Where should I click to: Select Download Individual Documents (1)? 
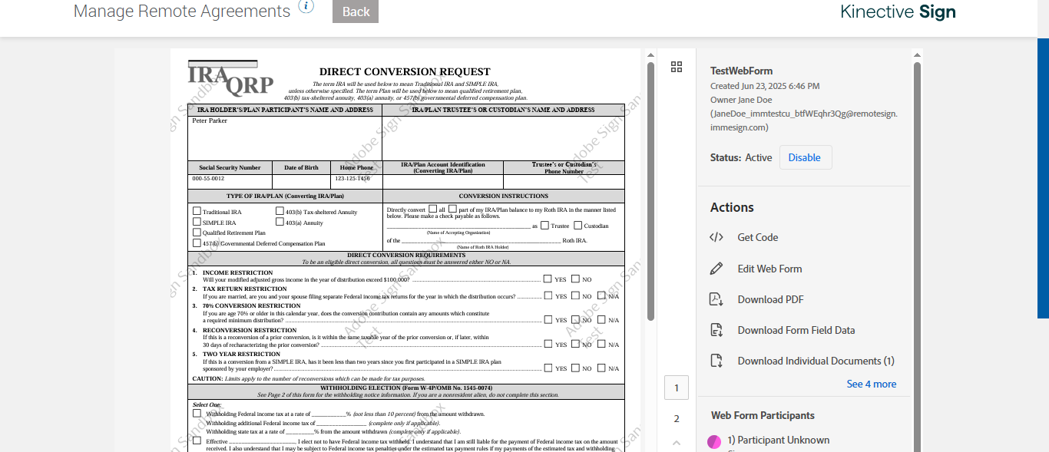tap(816, 361)
